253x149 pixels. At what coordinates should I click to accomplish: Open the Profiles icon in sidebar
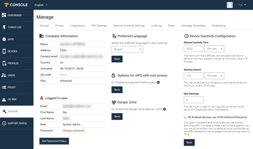click(x=4, y=63)
